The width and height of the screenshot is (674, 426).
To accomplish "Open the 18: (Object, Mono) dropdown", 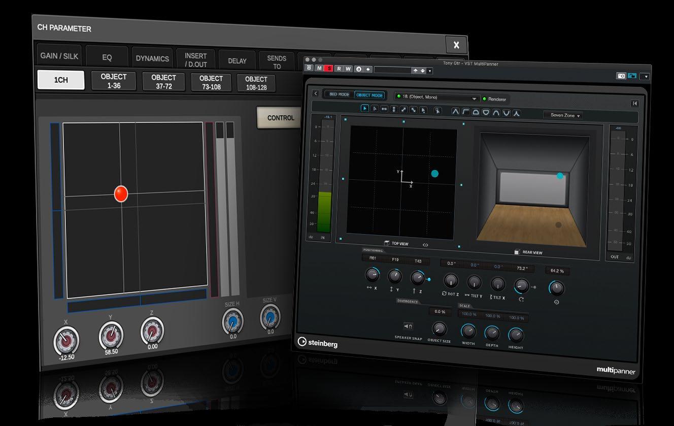I will coord(437,97).
